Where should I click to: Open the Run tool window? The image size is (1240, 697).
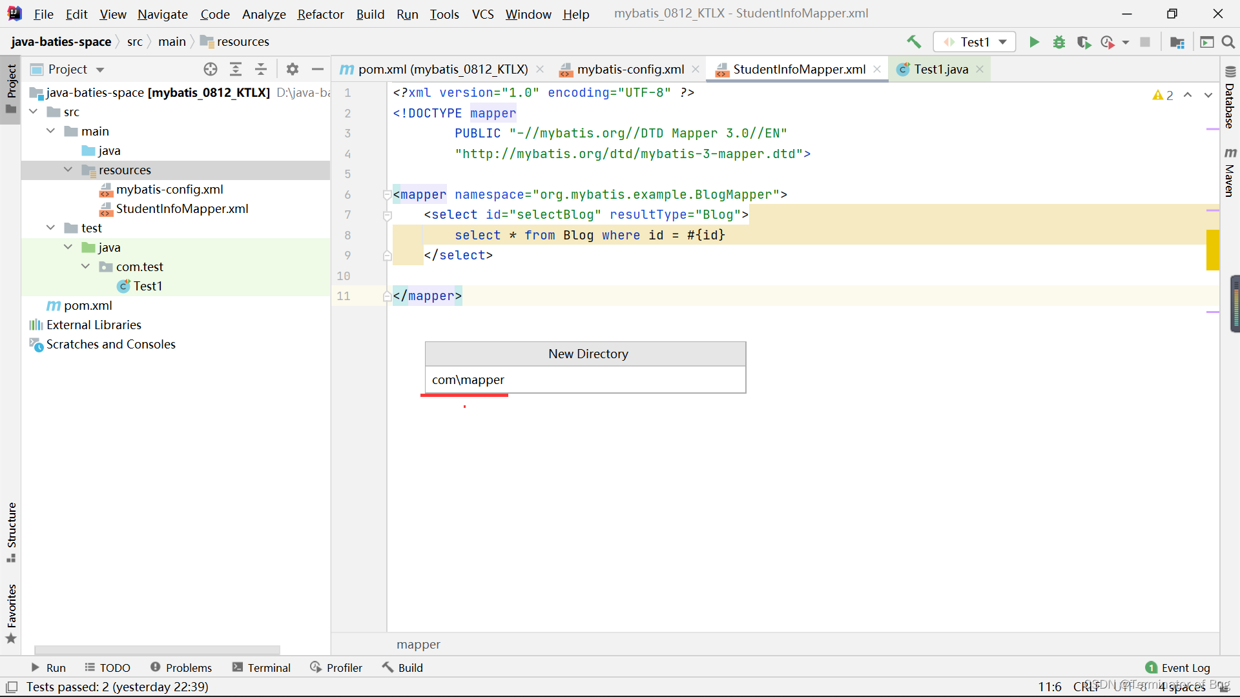48,668
